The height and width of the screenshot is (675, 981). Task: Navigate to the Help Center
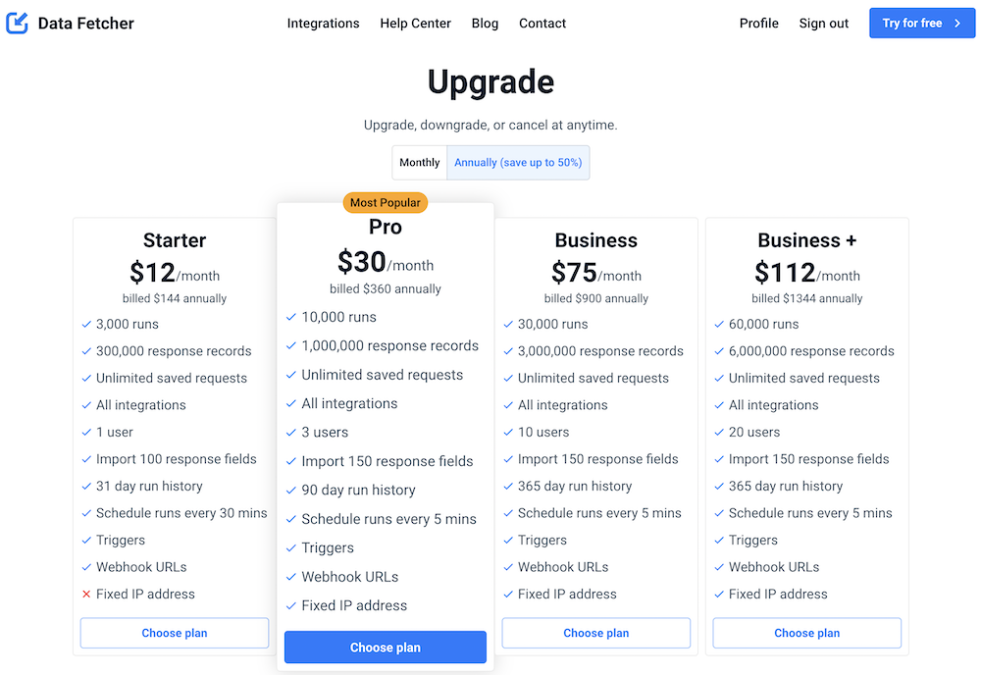click(x=415, y=23)
